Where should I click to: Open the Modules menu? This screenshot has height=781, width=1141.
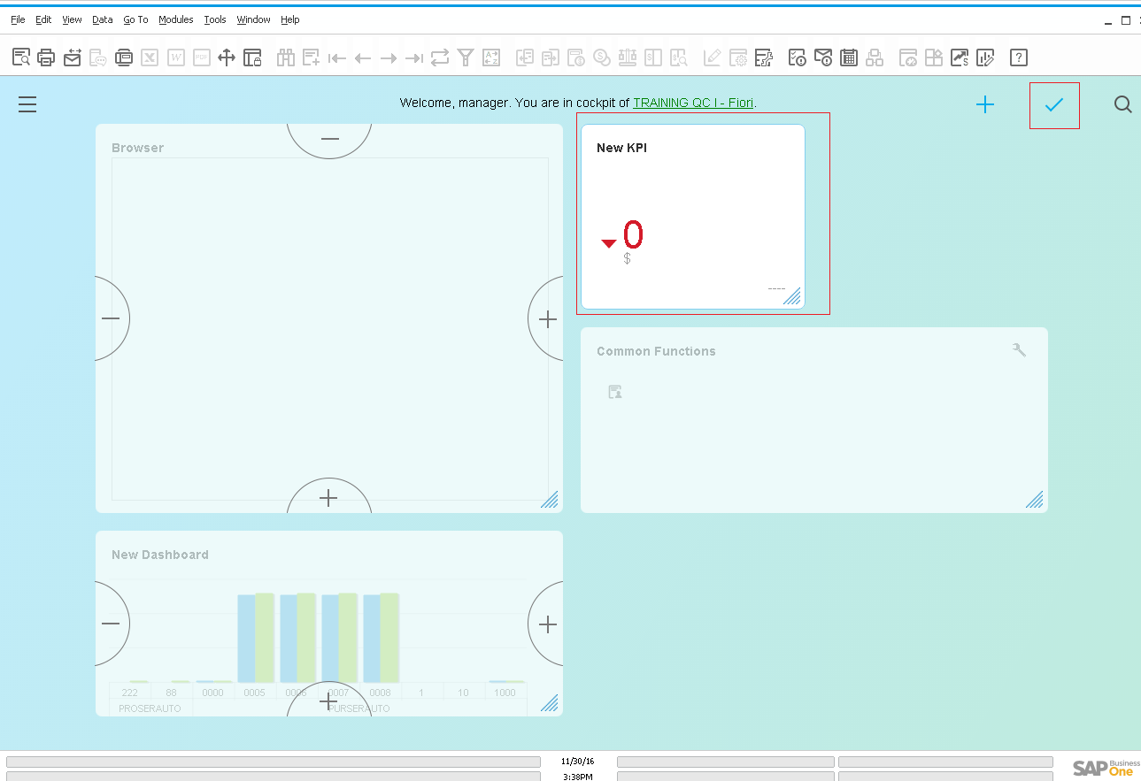point(175,19)
